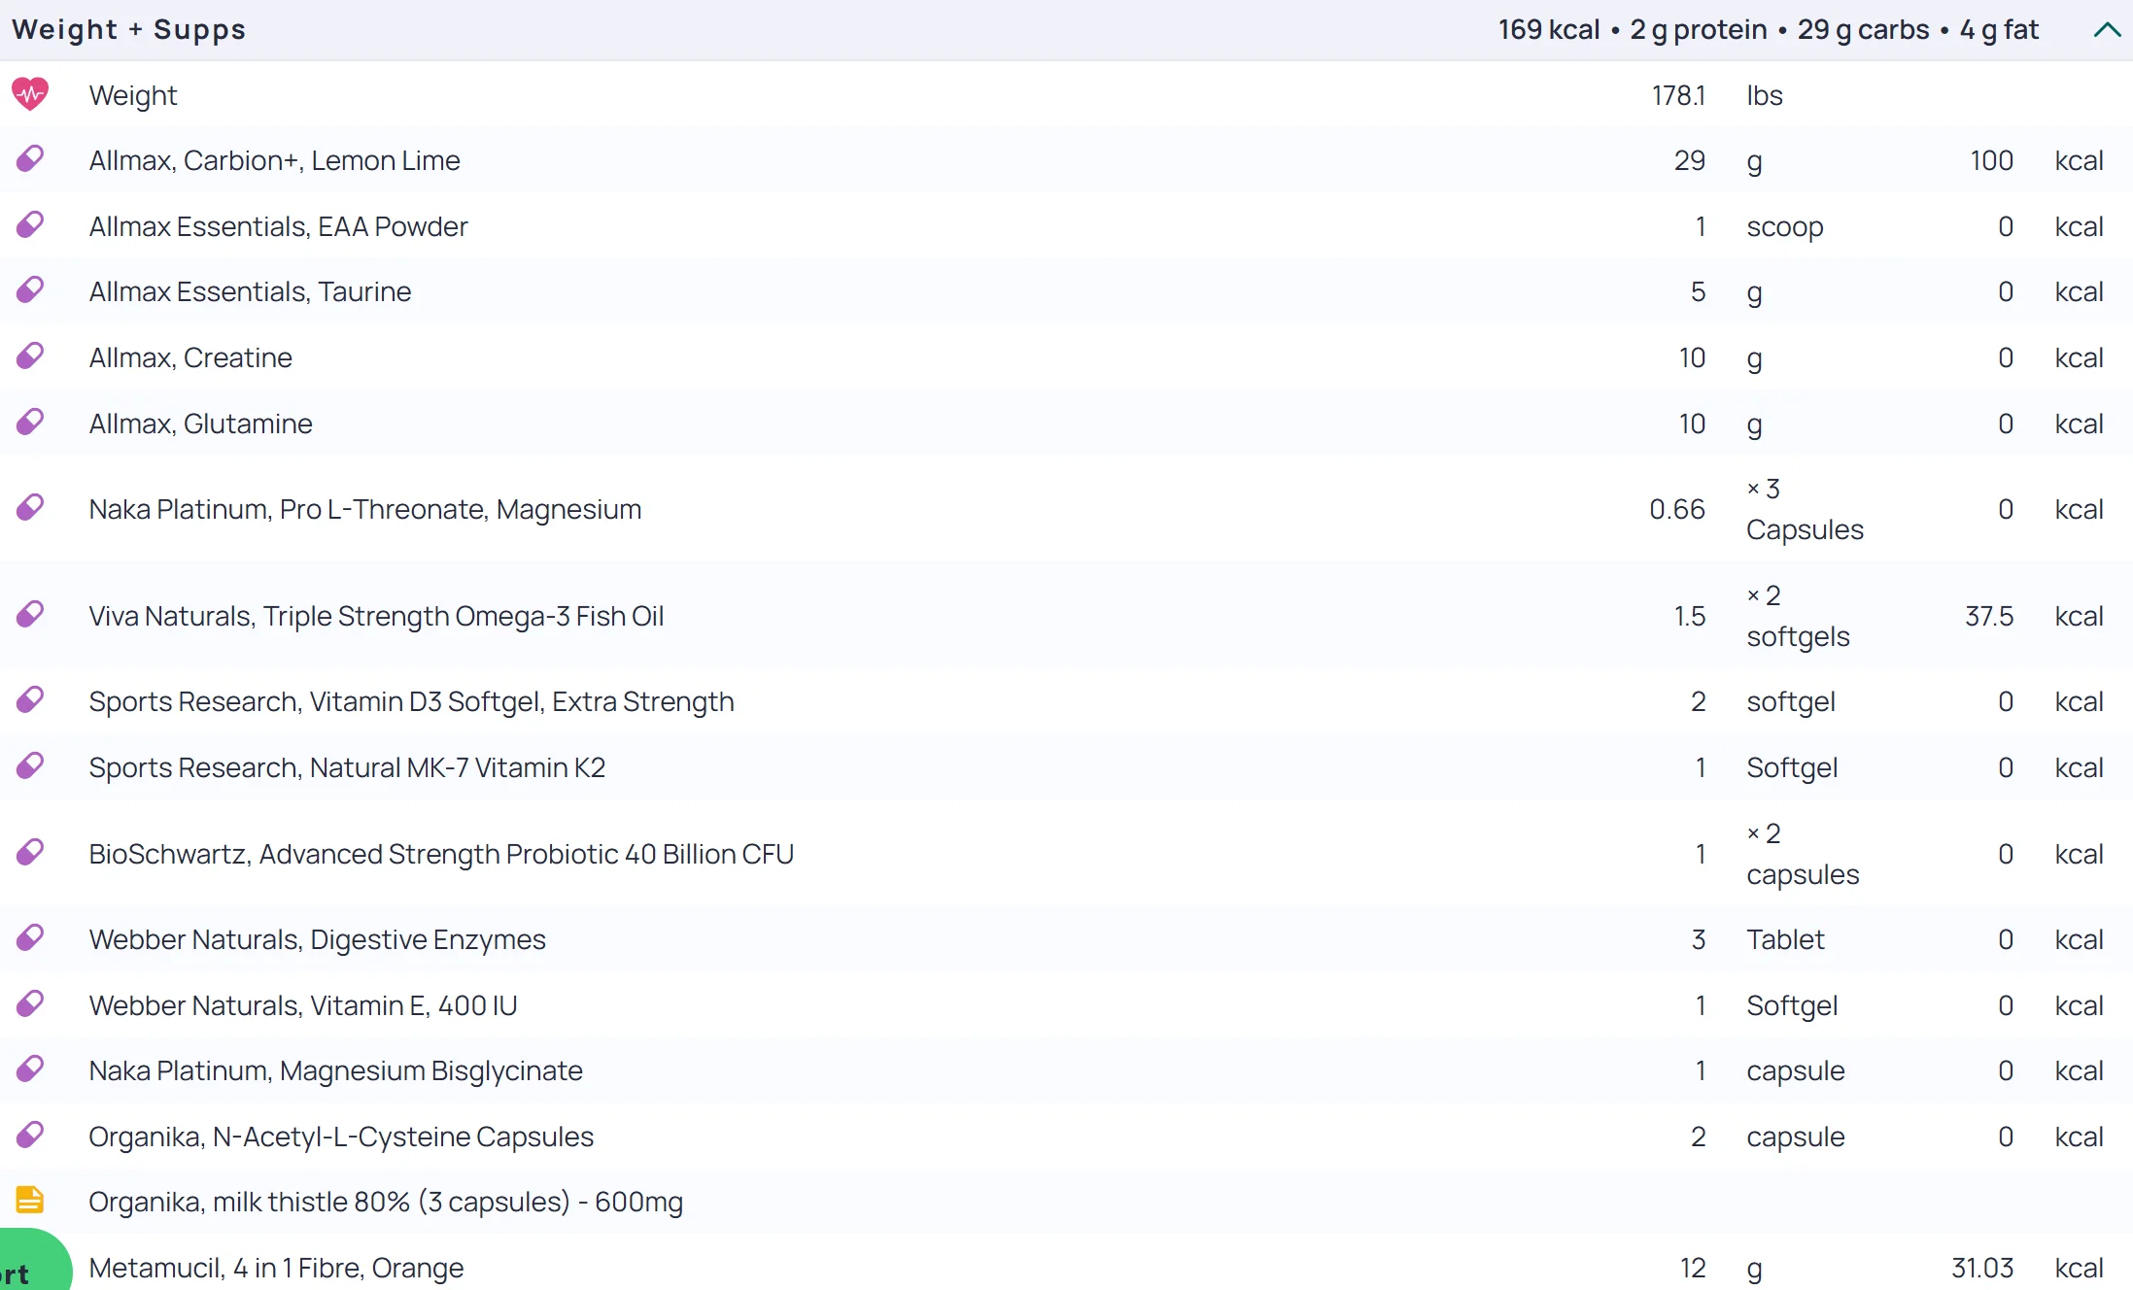
Task: Click the × 3 Capsules serving unit
Action: pos(1805,509)
